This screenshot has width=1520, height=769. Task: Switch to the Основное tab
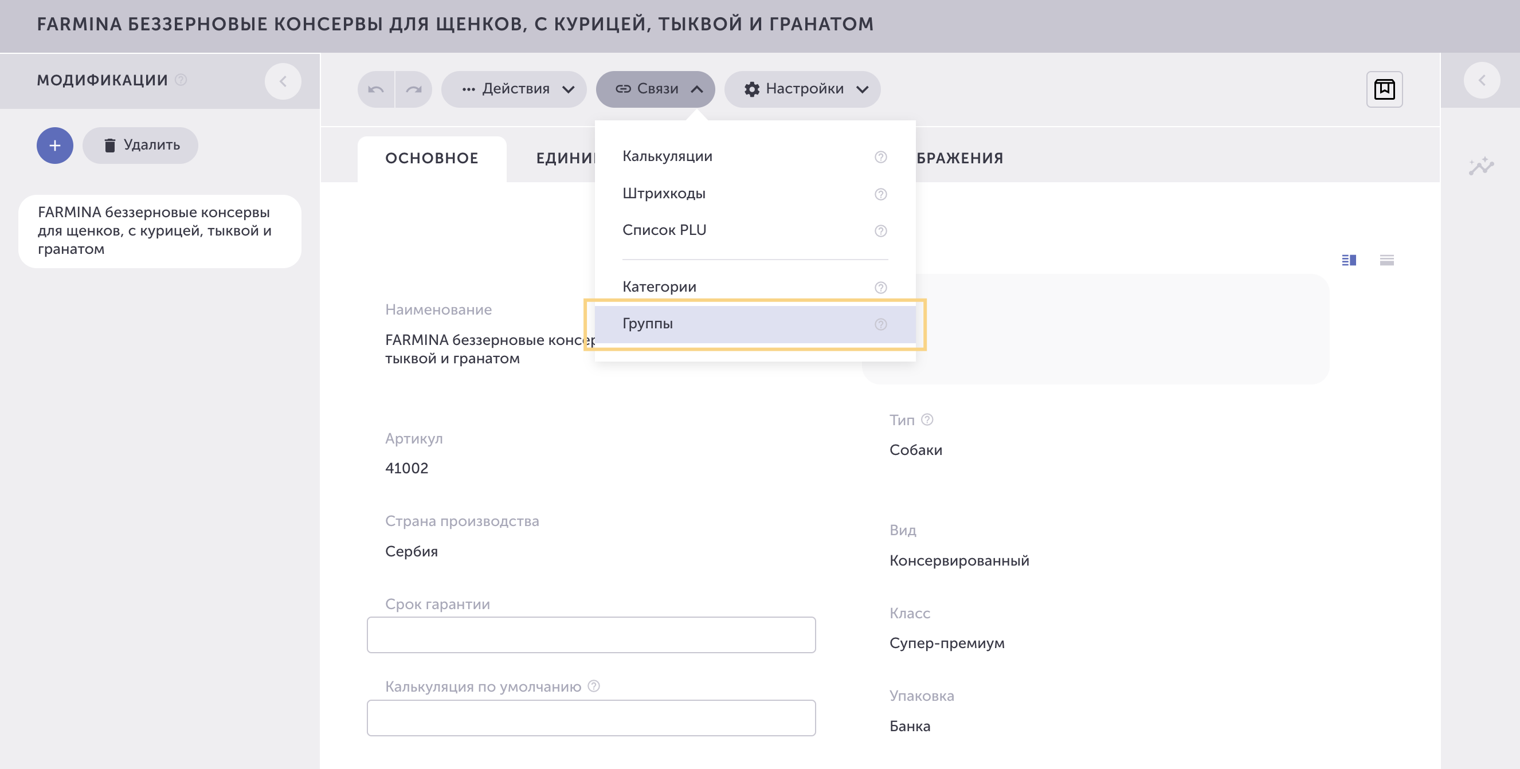[x=432, y=158]
